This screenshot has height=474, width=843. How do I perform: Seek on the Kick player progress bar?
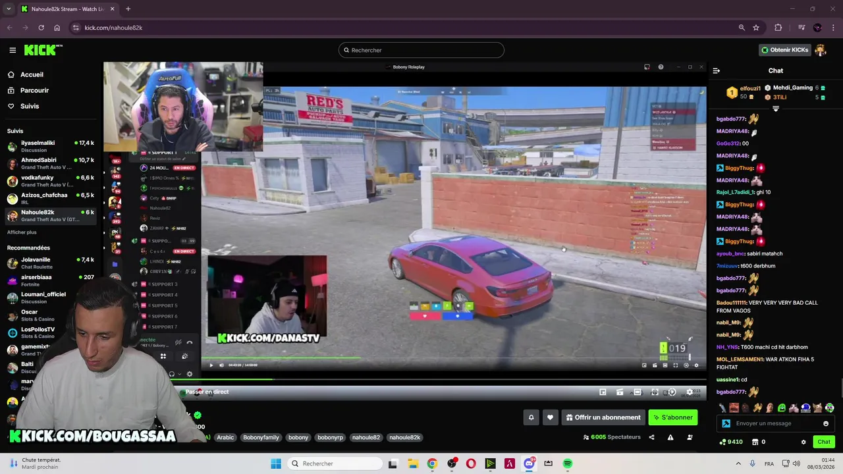(x=405, y=379)
